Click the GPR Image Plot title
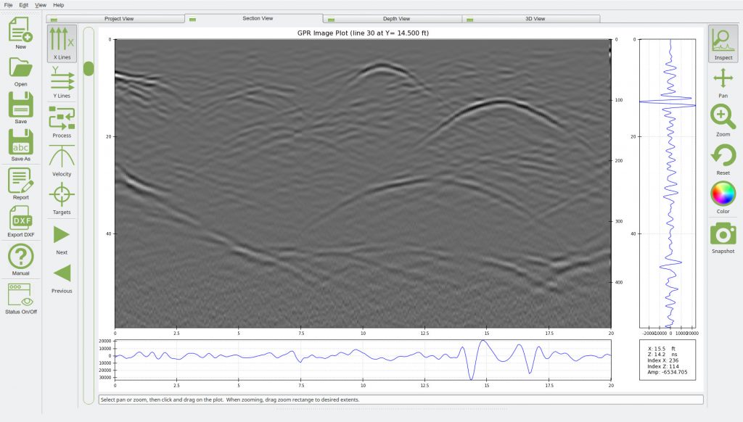Image resolution: width=743 pixels, height=422 pixels. coord(363,33)
